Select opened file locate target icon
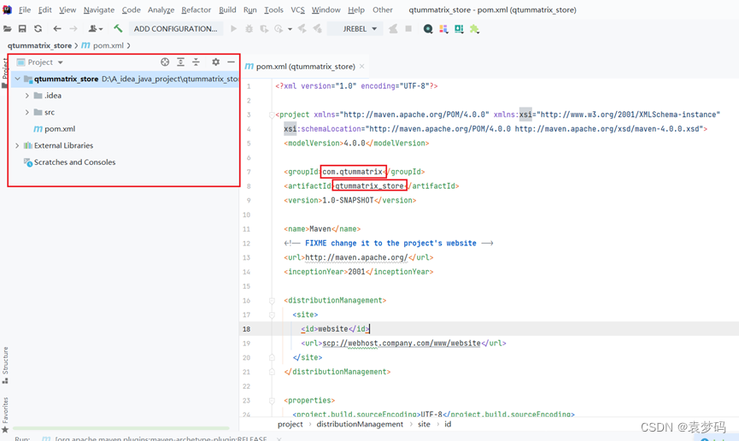739x441 pixels. pyautogui.click(x=165, y=62)
